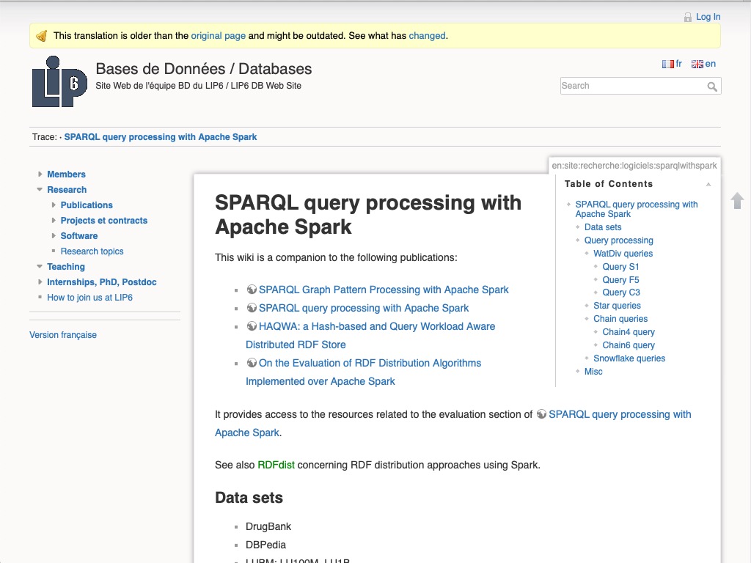Switch to English via flag icon
751x563 pixels.
click(x=697, y=63)
